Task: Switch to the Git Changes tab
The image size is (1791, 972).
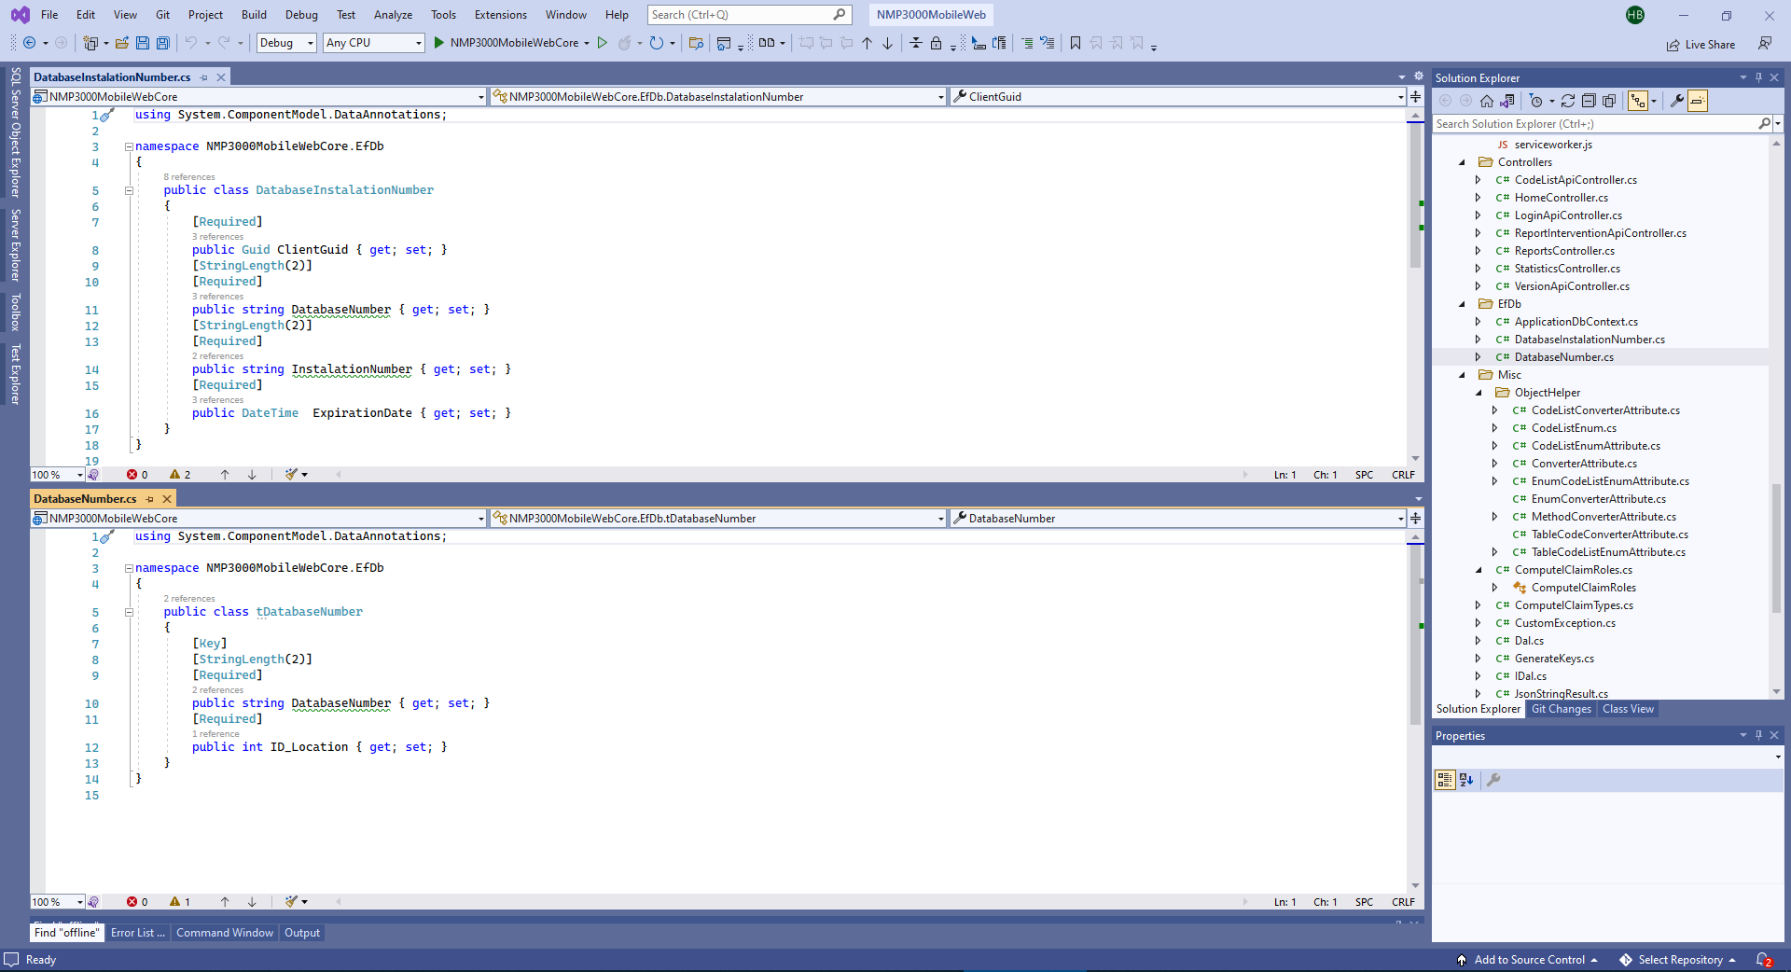Action: pyautogui.click(x=1562, y=709)
